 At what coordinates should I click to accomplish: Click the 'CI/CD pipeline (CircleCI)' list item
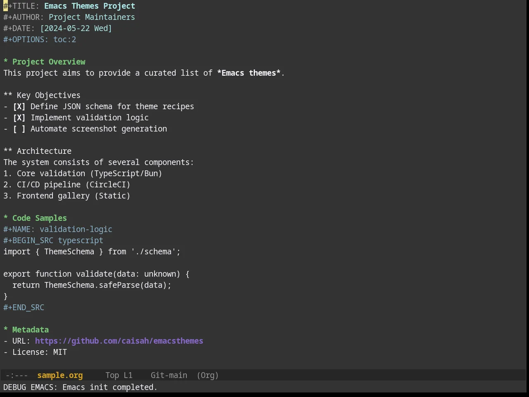point(67,184)
